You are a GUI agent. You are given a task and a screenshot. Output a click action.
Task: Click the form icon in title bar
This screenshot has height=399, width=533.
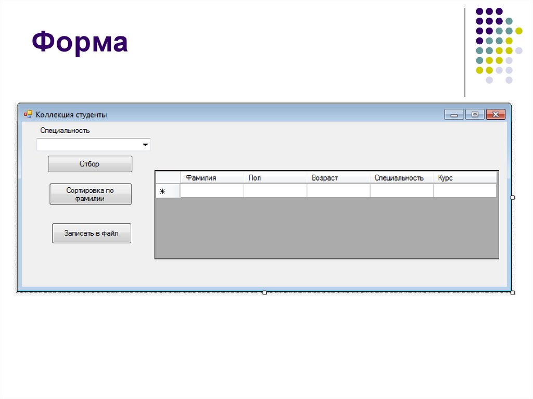(x=28, y=114)
